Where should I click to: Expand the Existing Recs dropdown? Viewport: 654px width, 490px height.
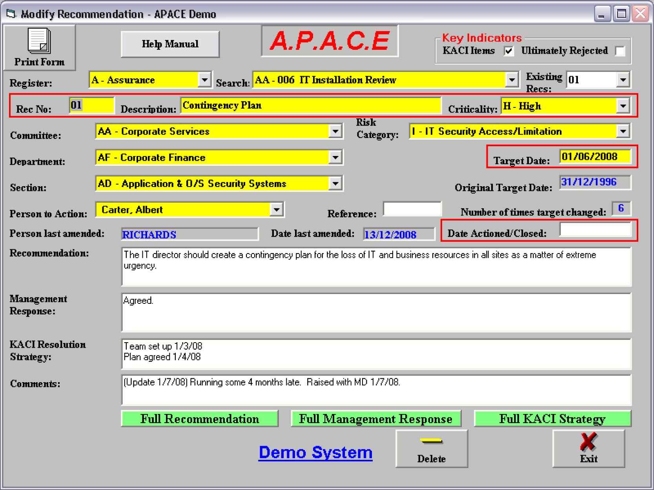tap(623, 80)
